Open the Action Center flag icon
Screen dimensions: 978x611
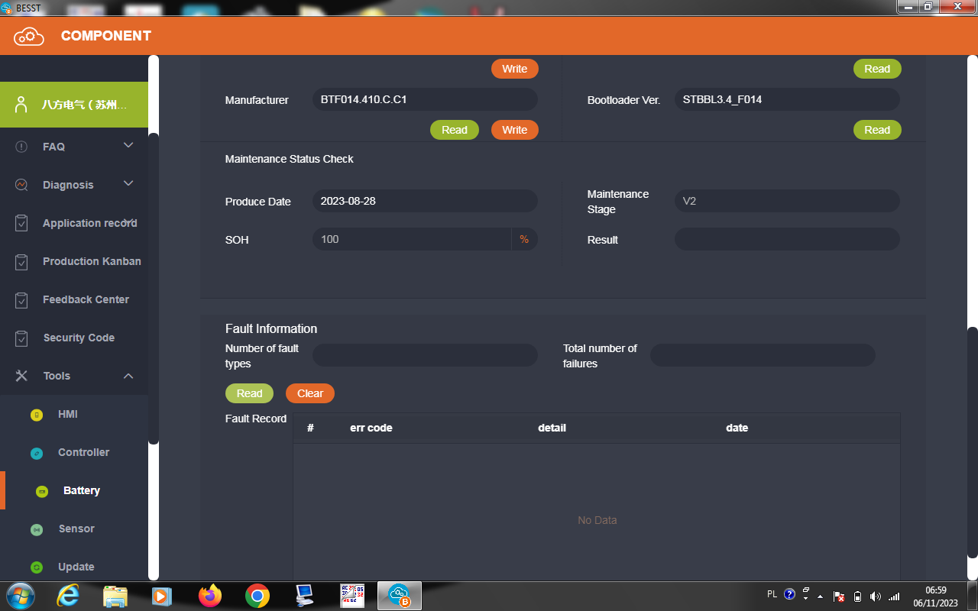tap(839, 596)
